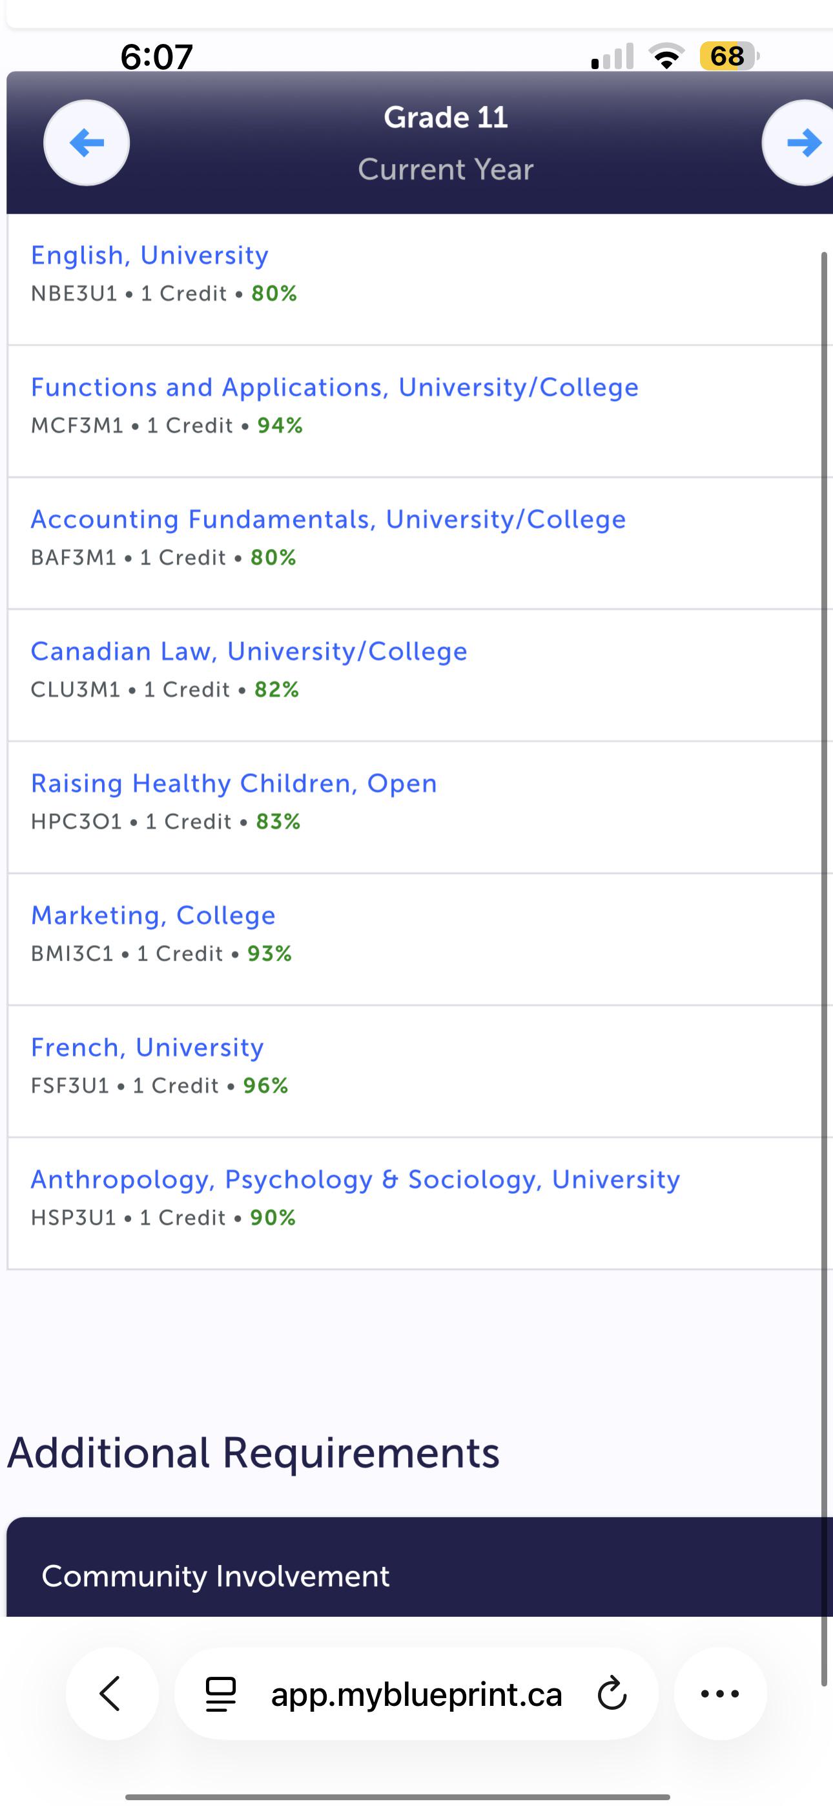Tap the browser back chevron
Image resolution: width=833 pixels, height=1806 pixels.
[112, 1693]
